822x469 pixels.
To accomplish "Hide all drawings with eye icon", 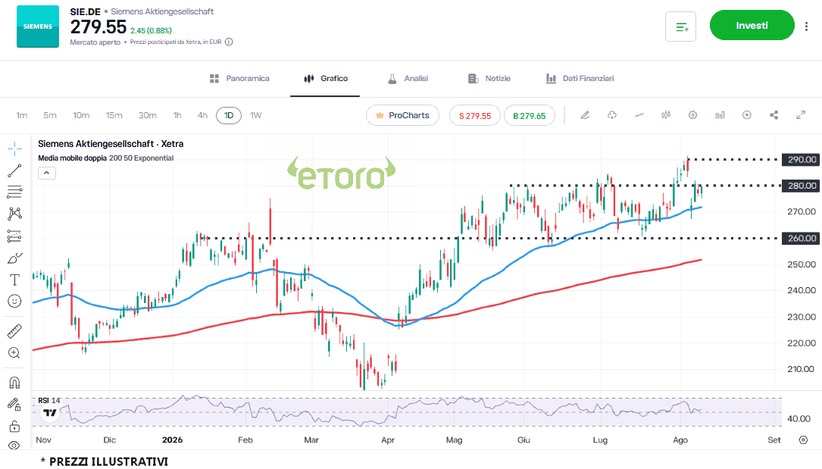I will pos(14,445).
